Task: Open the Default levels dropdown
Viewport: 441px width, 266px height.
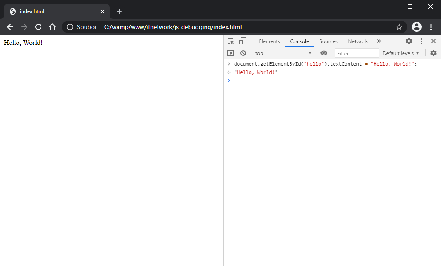Action: tap(401, 53)
